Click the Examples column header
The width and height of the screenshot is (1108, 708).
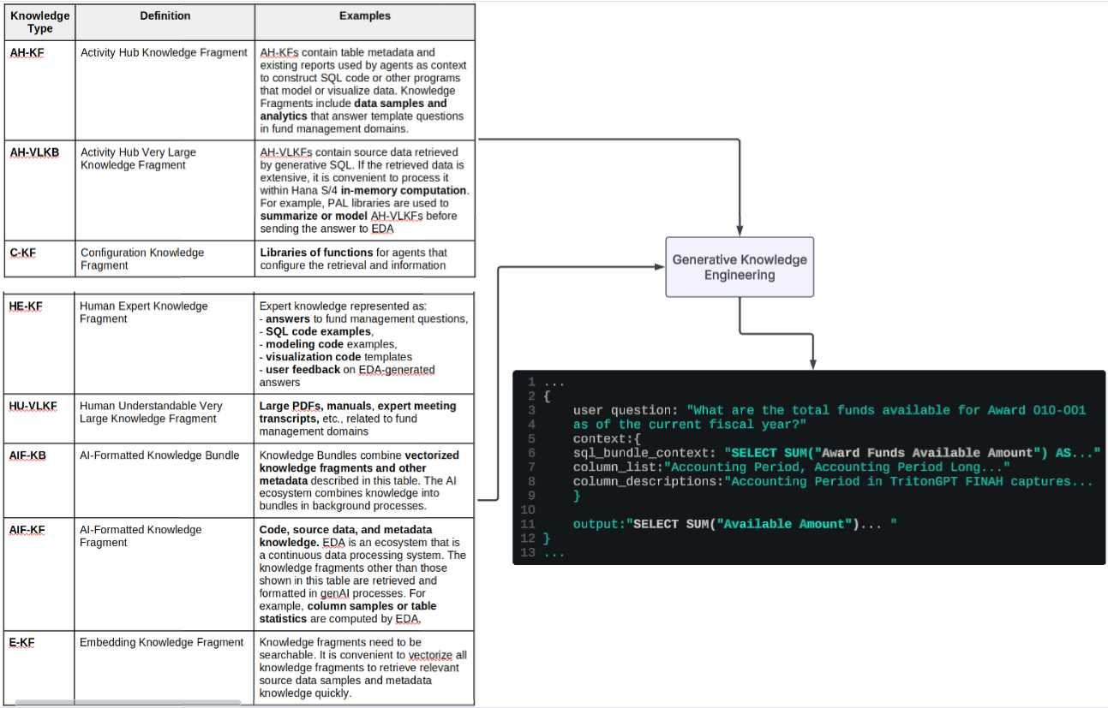tap(364, 15)
